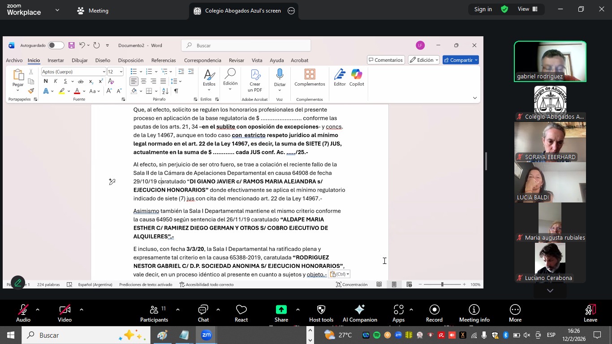Click the green Share screen icon
This screenshot has width=612, height=344.
tap(281, 310)
